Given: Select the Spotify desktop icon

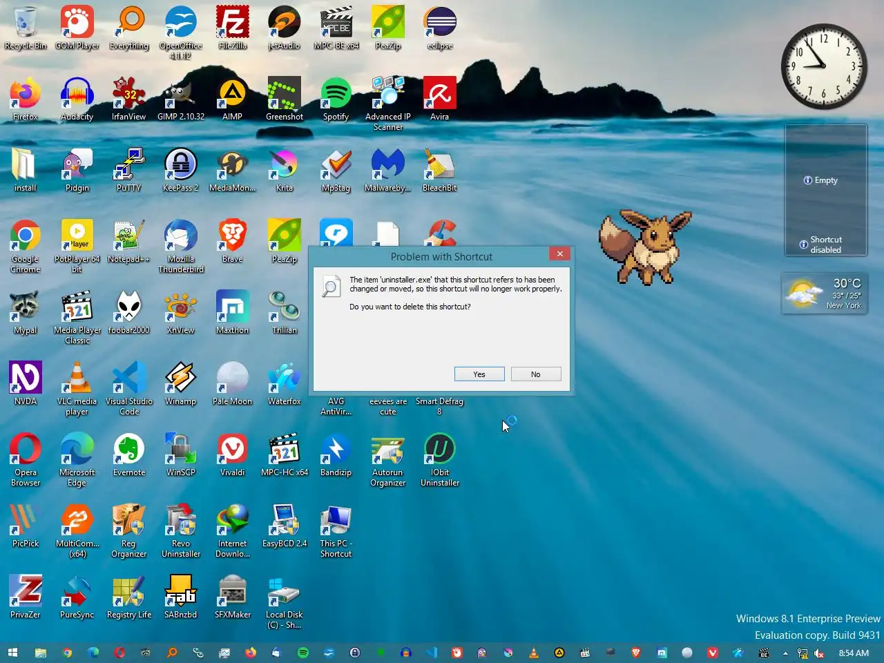Looking at the screenshot, I should click(x=336, y=99).
